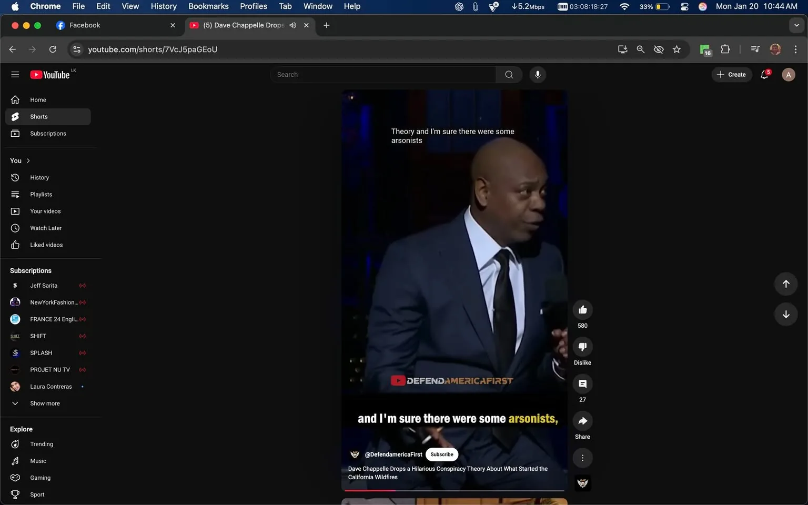The height and width of the screenshot is (505, 808).
Task: Click the Create button
Action: click(x=731, y=75)
